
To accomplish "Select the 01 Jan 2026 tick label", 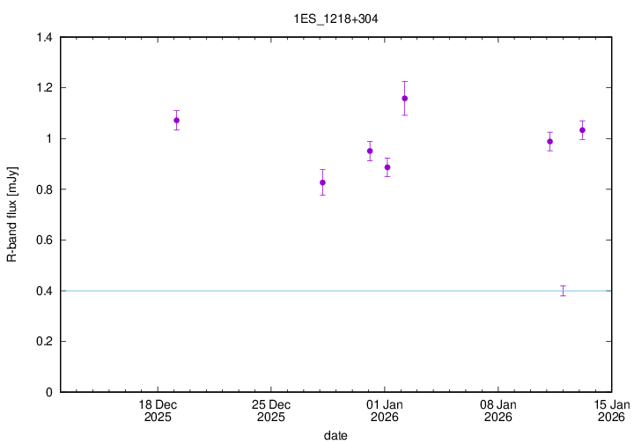I will coord(385,410).
